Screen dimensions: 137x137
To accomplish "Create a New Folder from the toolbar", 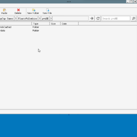I will [33, 11].
